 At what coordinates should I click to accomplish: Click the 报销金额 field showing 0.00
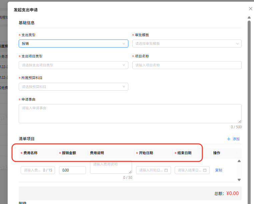pos(72,170)
